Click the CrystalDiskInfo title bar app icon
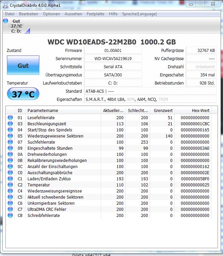Viewport: 223px width, 256px height. coord(5,5)
